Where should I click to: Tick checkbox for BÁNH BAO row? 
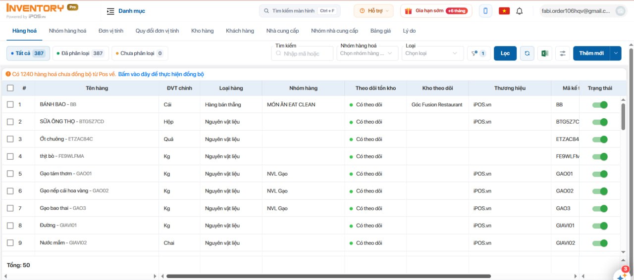coord(10,104)
